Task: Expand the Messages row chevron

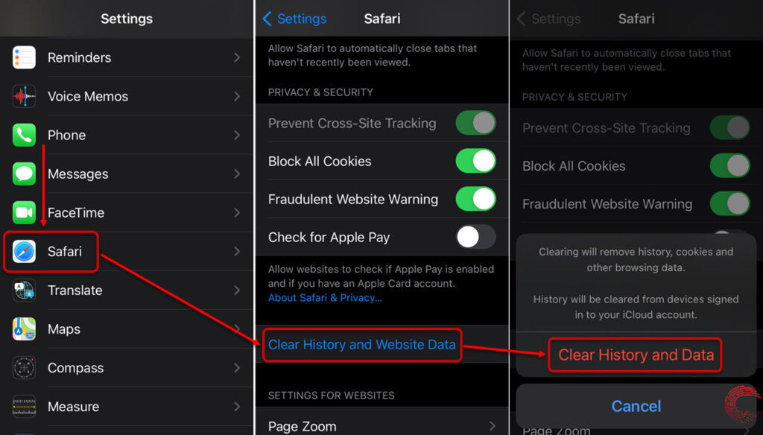Action: point(237,174)
